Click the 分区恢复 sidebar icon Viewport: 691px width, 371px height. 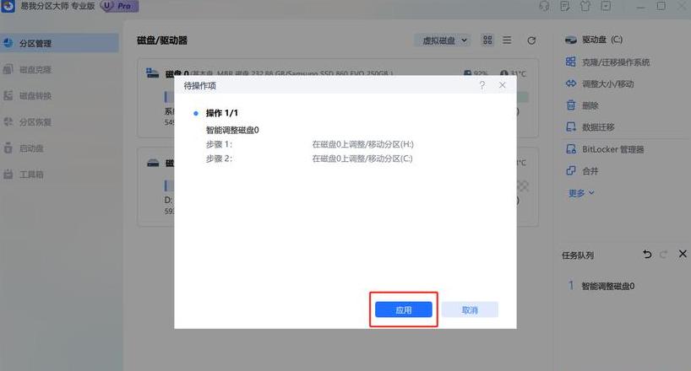click(8, 121)
